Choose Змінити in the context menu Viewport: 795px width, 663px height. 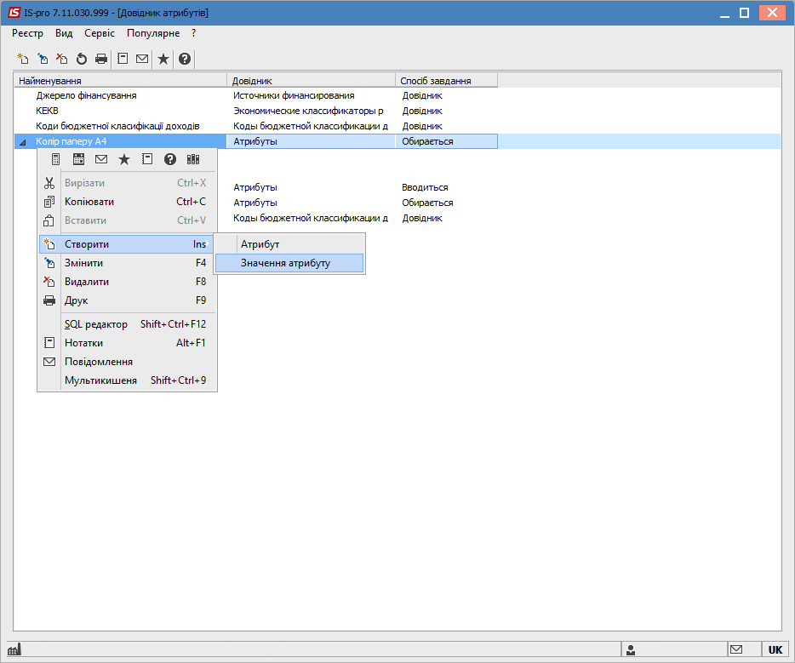pos(128,263)
